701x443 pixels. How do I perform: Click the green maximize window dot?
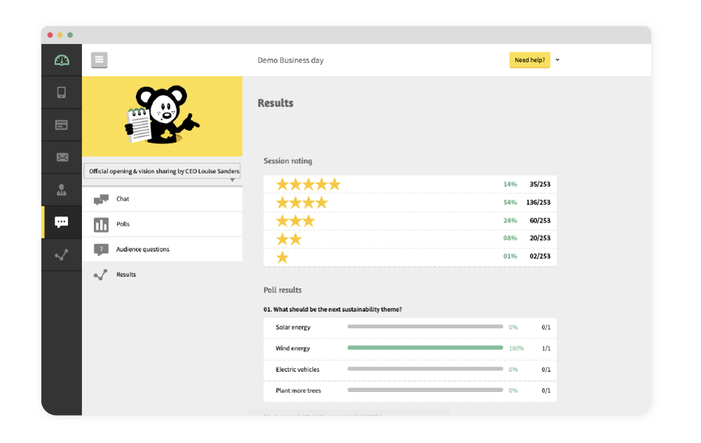70,35
